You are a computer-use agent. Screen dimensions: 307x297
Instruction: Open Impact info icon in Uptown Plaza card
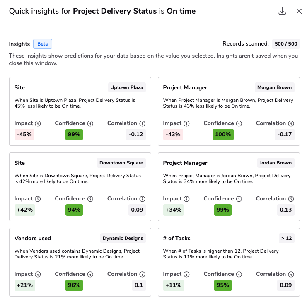point(38,123)
